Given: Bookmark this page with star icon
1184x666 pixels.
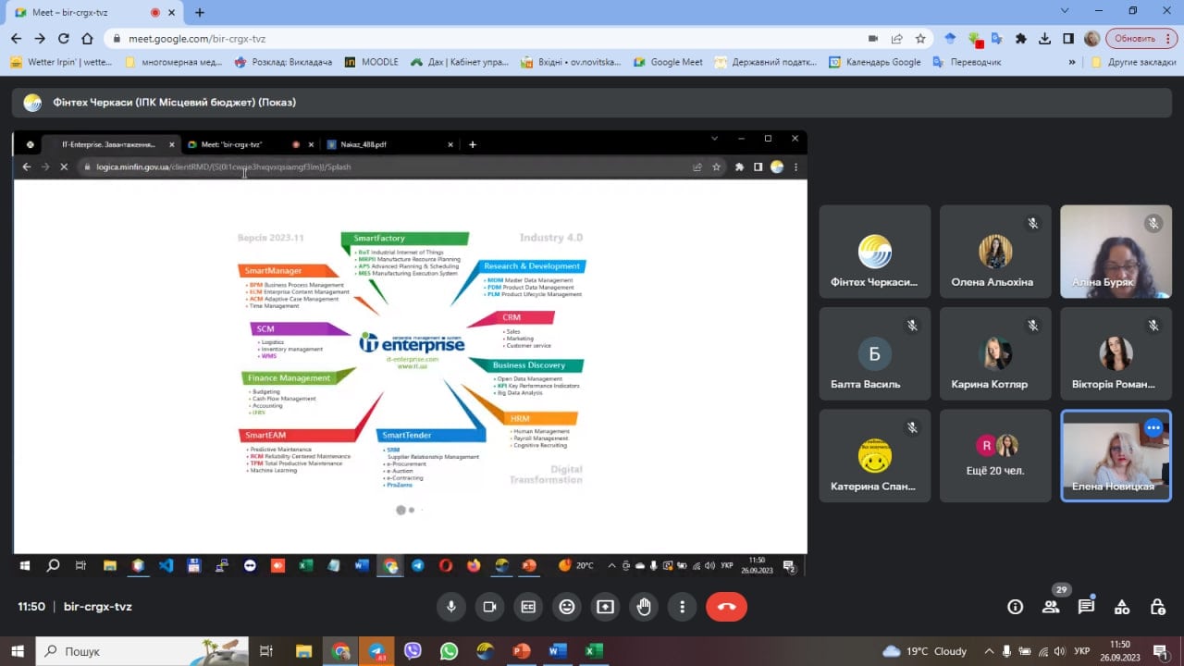Looking at the screenshot, I should (x=920, y=39).
